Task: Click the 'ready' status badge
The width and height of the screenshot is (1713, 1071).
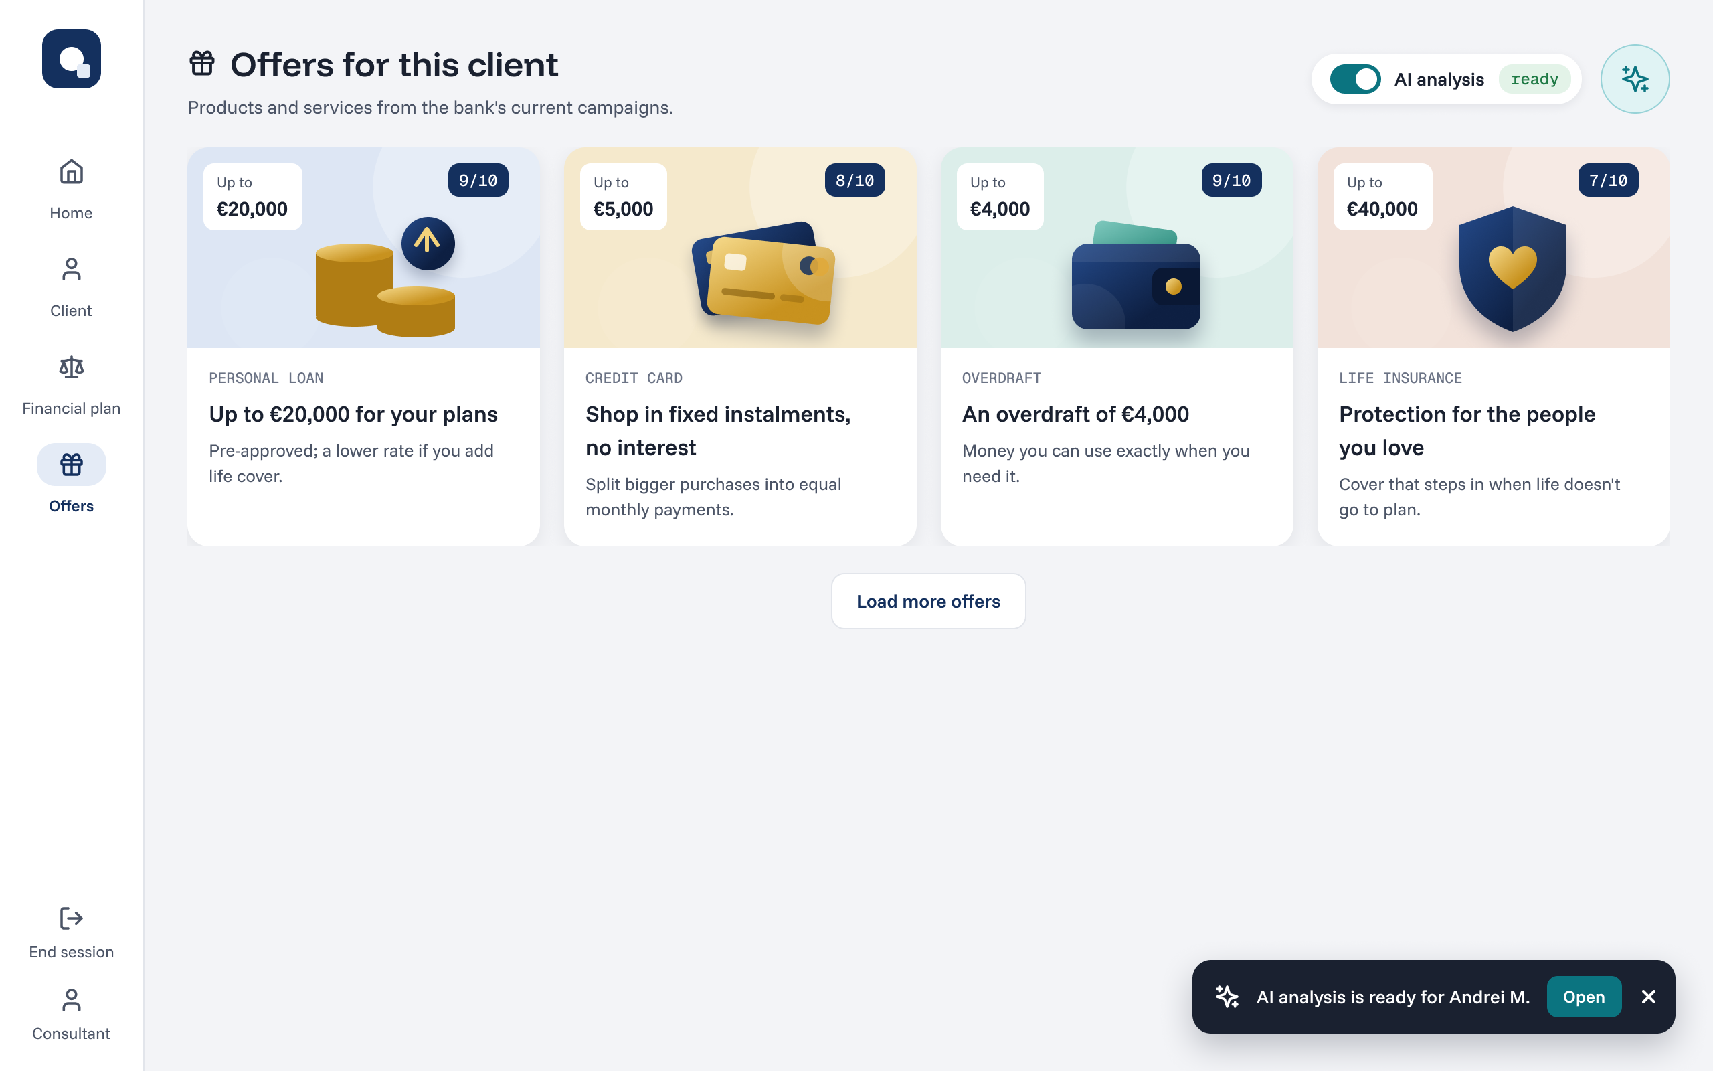Action: pyautogui.click(x=1534, y=80)
